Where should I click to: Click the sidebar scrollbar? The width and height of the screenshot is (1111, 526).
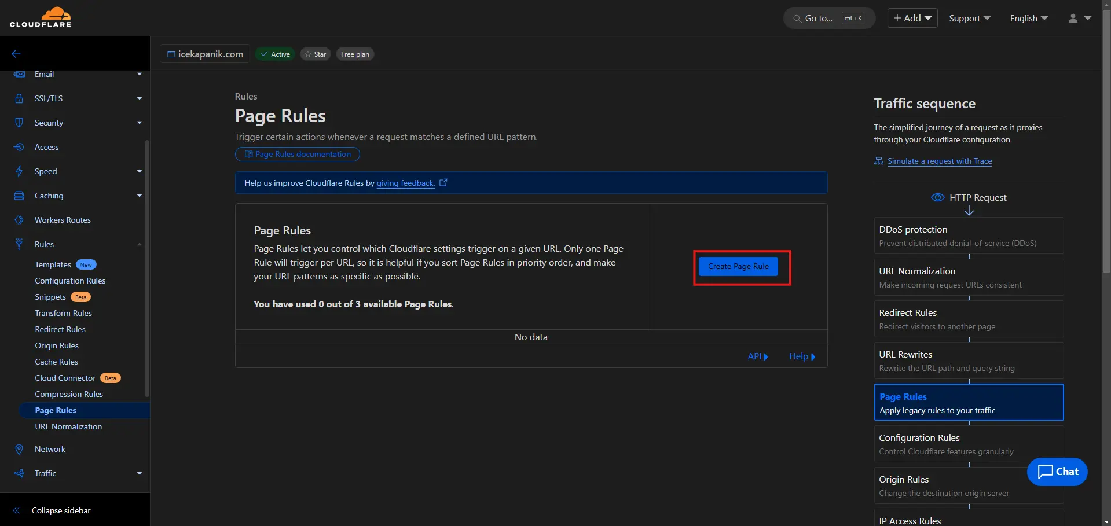[147, 268]
